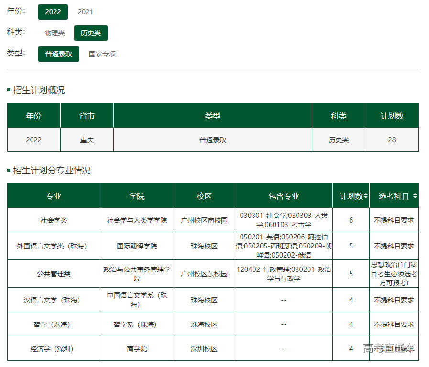Screen dimensions: 429x367
Task: Select the 外国语言文学类（珠海） major row
Action: (x=53, y=246)
